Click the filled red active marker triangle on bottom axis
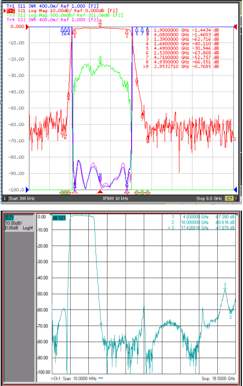The image size is (243, 386). tap(100, 192)
